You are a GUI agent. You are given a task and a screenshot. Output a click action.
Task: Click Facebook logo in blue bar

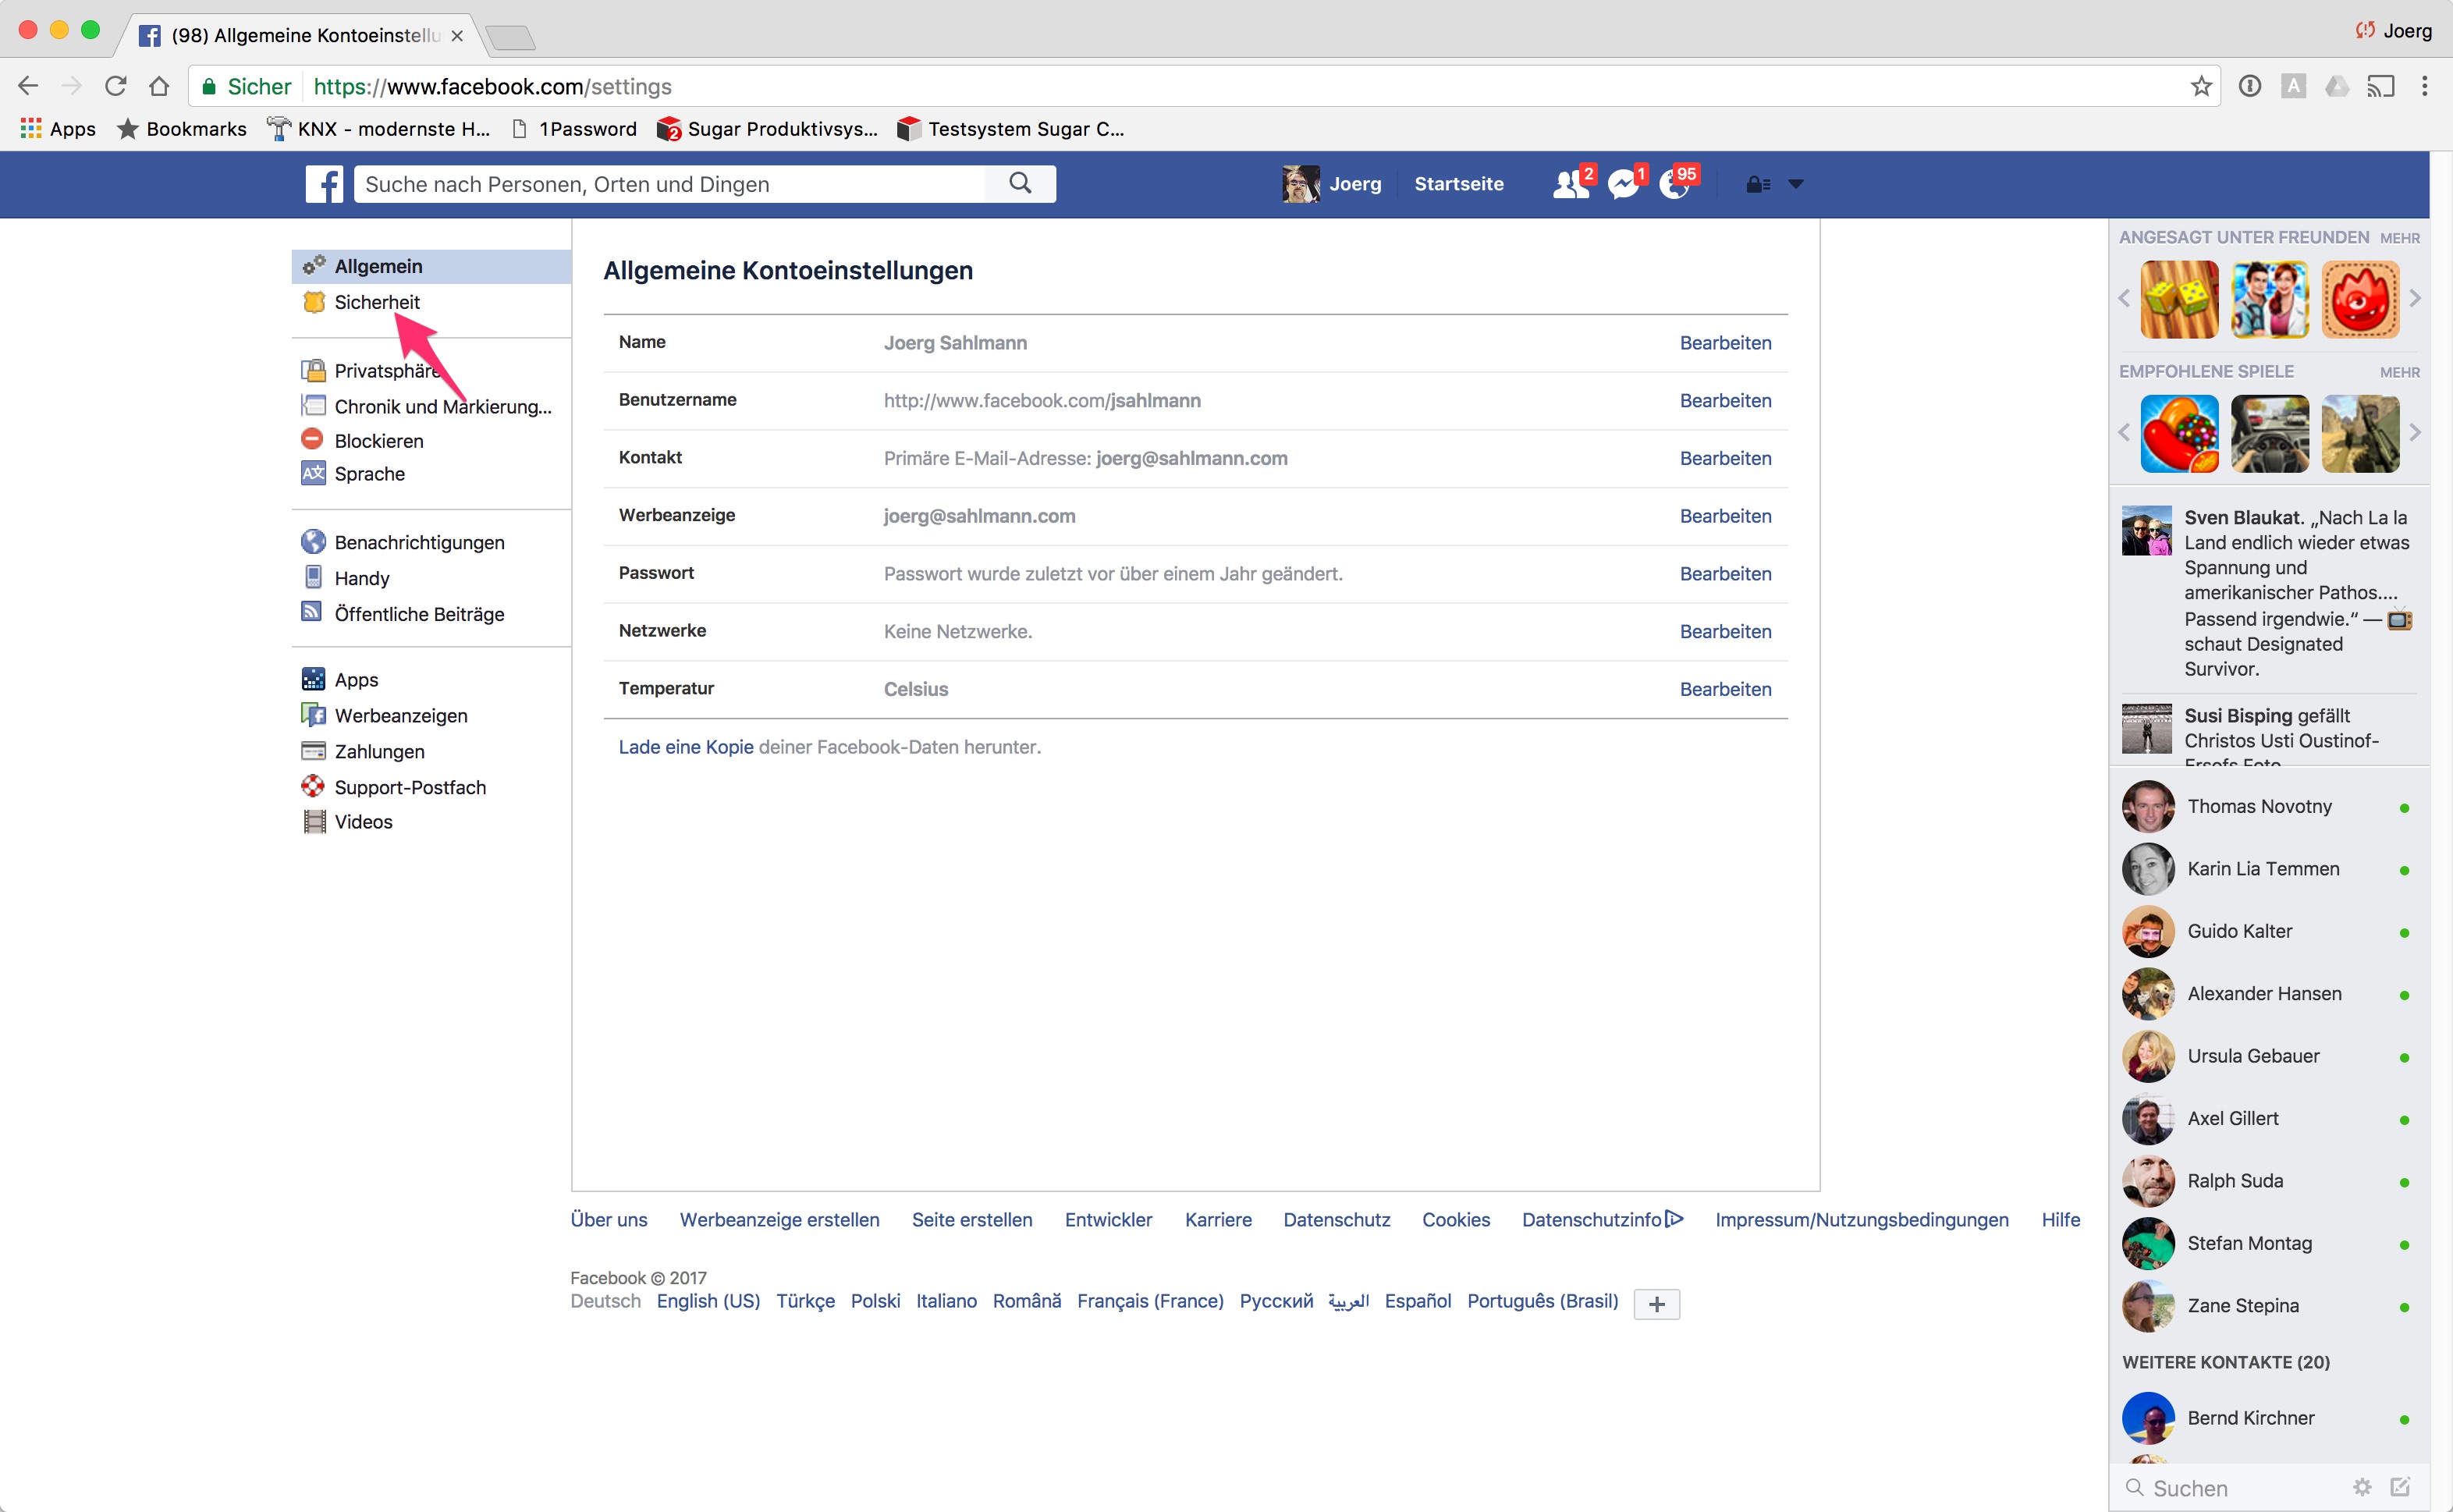coord(324,184)
